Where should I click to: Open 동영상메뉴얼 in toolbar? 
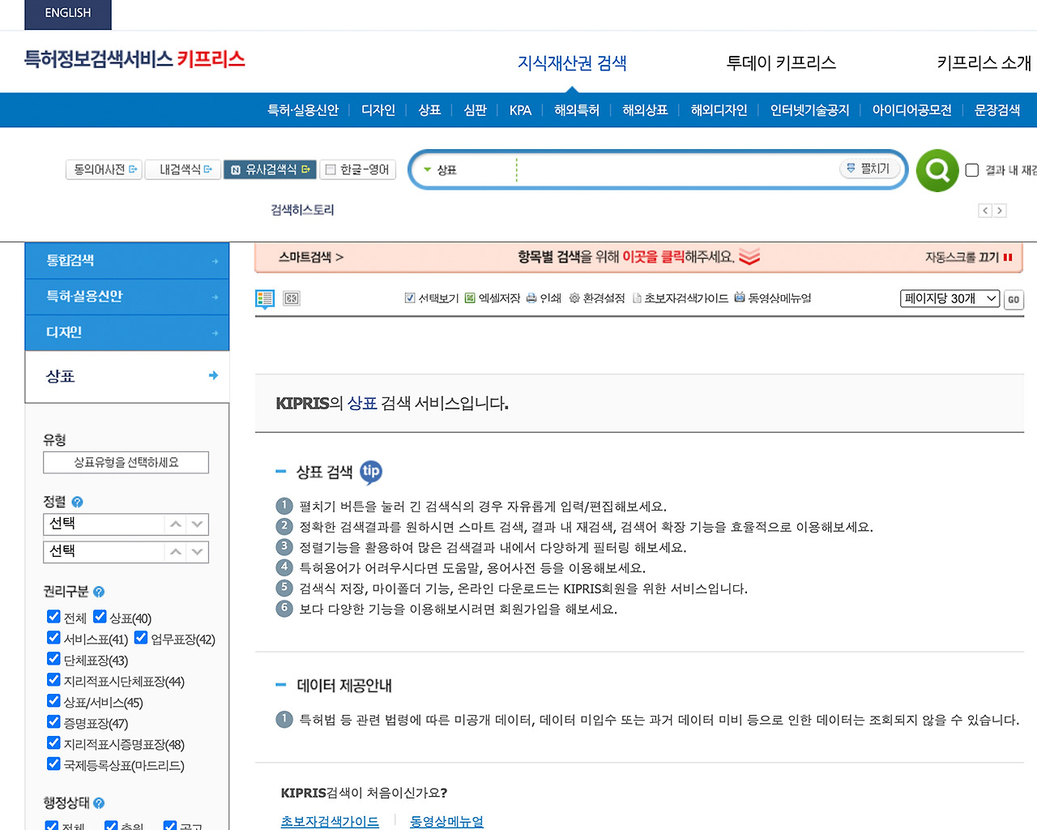tap(773, 298)
